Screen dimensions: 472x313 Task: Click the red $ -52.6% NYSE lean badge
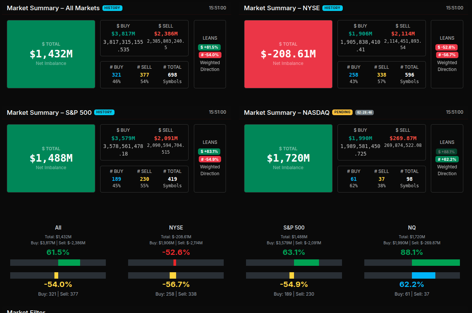(447, 47)
